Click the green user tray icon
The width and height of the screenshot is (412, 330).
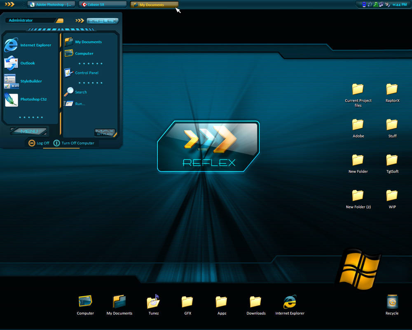[375, 4]
